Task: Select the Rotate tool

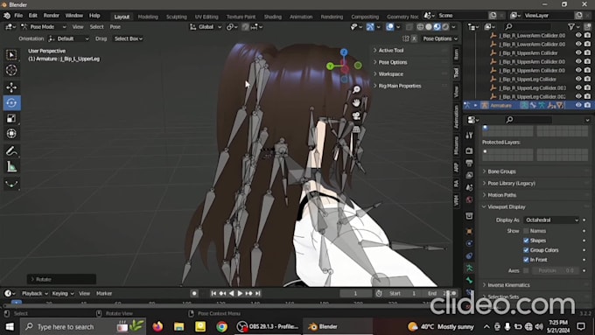Action: [x=11, y=103]
